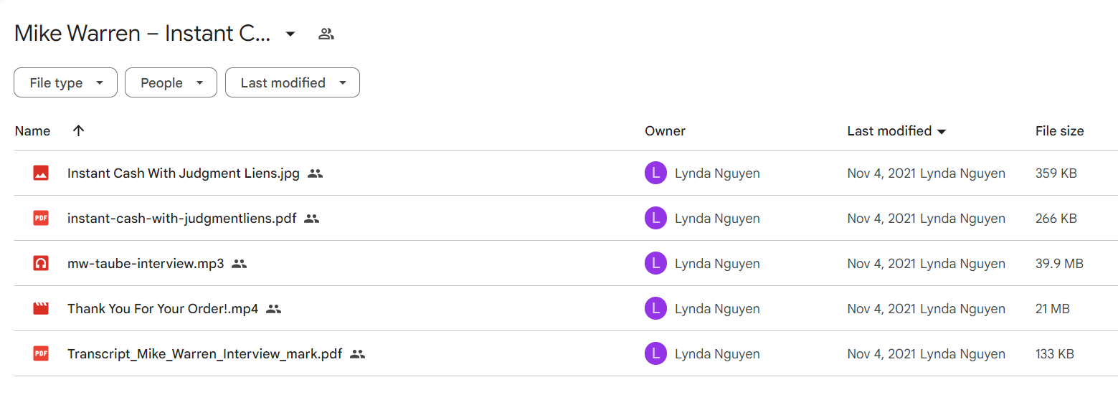
Task: Click the File size column header
Action: 1060,130
